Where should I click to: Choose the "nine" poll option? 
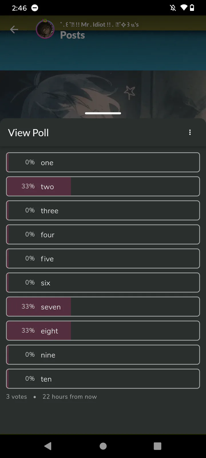tap(103, 355)
